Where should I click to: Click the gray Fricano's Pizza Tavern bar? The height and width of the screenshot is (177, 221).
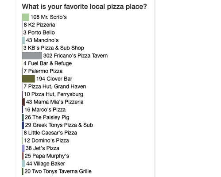coord(32,56)
